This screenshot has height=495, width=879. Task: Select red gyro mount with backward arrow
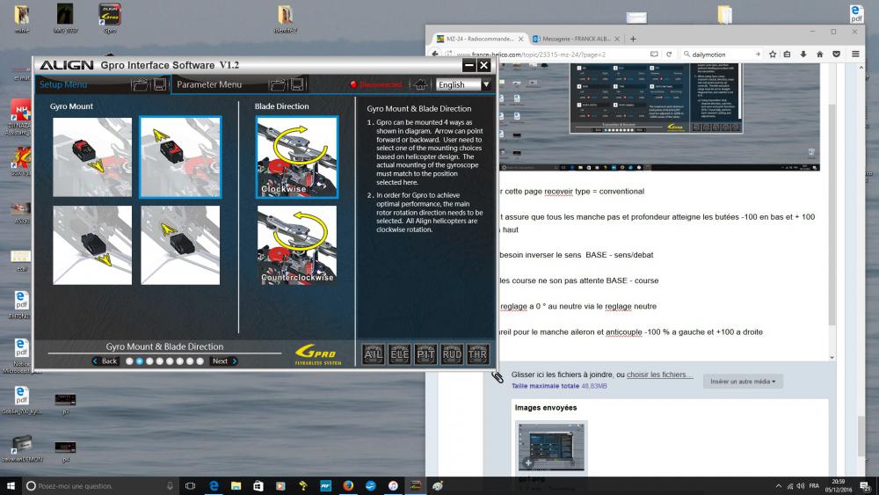tap(92, 157)
